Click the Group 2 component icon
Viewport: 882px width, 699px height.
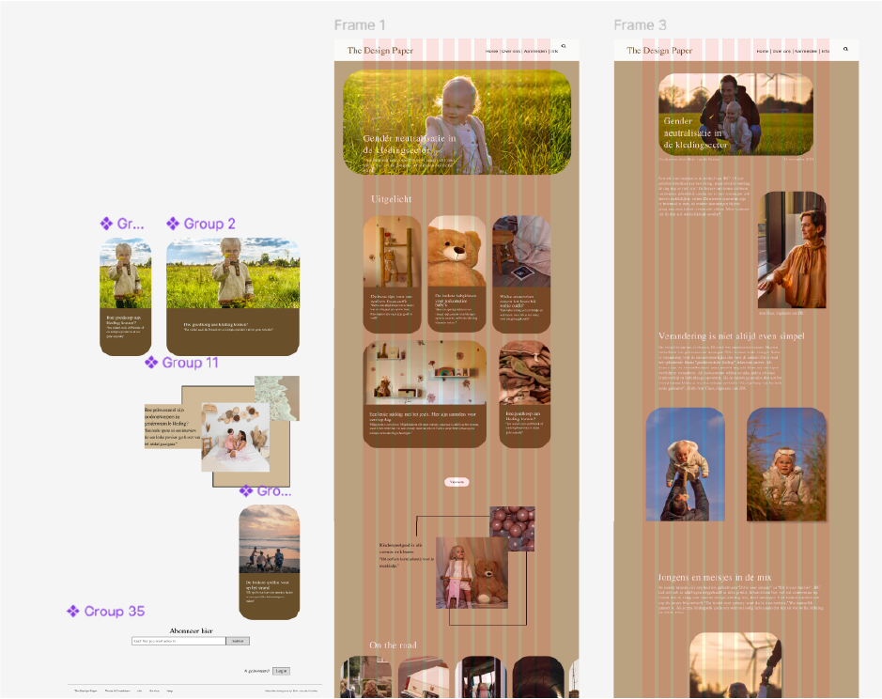(x=173, y=224)
